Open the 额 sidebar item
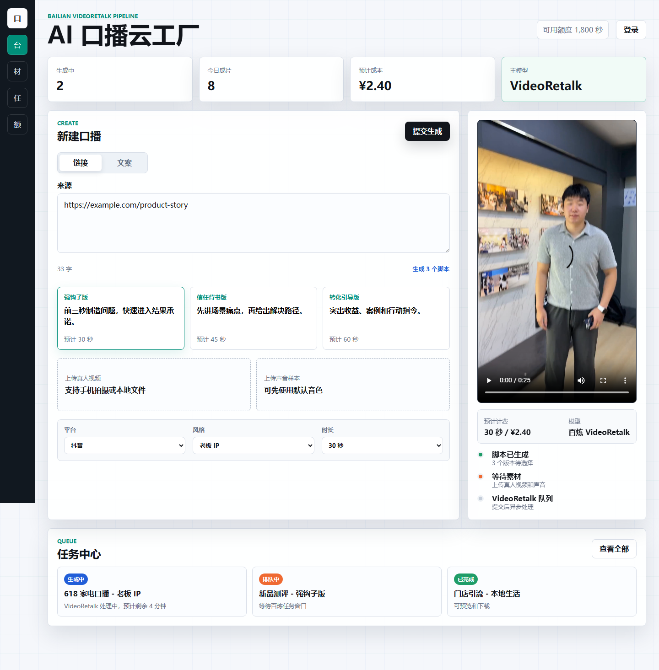The image size is (659, 670). (x=17, y=124)
